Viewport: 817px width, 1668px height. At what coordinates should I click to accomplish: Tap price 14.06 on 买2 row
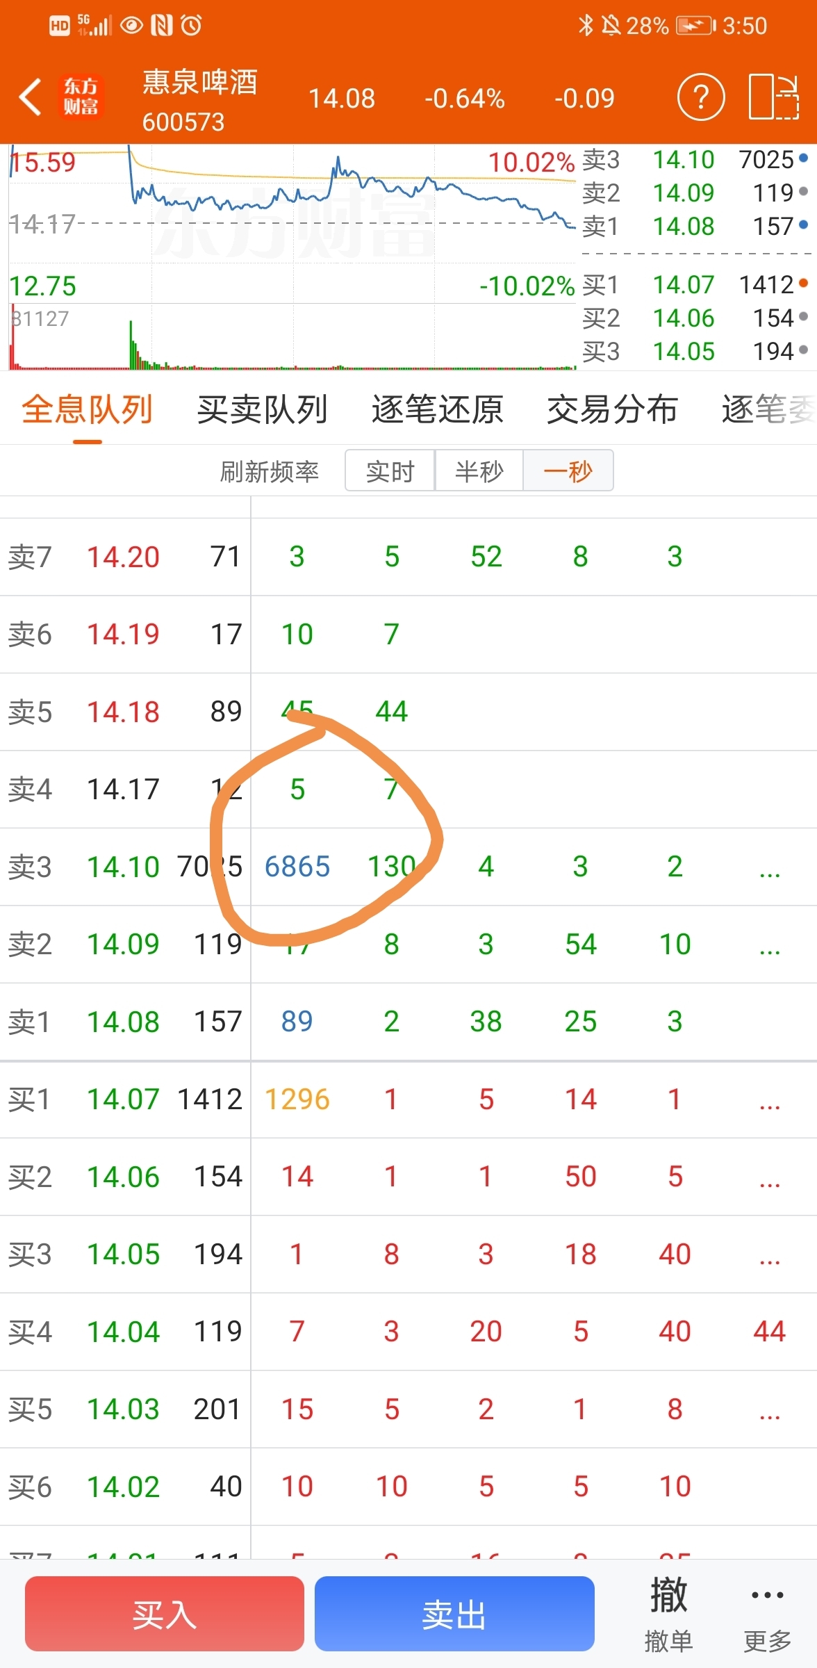coord(123,1177)
